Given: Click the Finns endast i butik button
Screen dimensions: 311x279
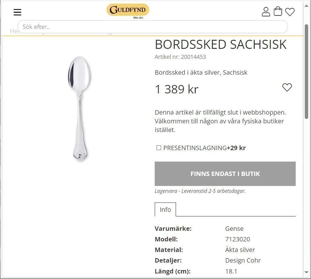Looking at the screenshot, I should point(225,174).
